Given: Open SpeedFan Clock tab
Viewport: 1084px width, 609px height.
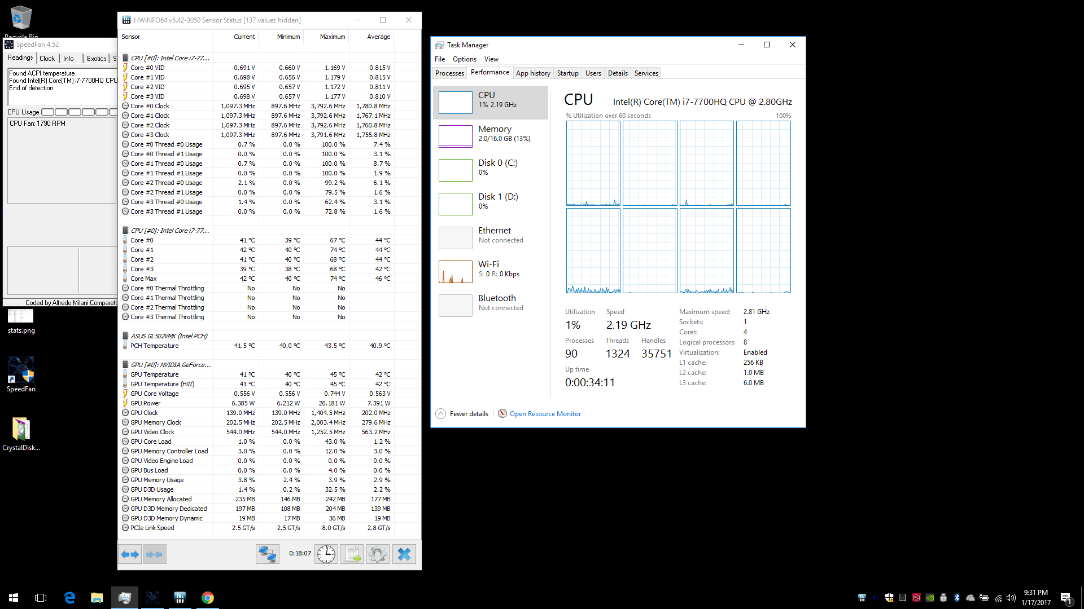Looking at the screenshot, I should pyautogui.click(x=47, y=59).
